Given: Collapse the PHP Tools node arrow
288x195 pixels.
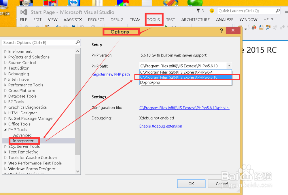Looking at the screenshot, I should point(5,130).
